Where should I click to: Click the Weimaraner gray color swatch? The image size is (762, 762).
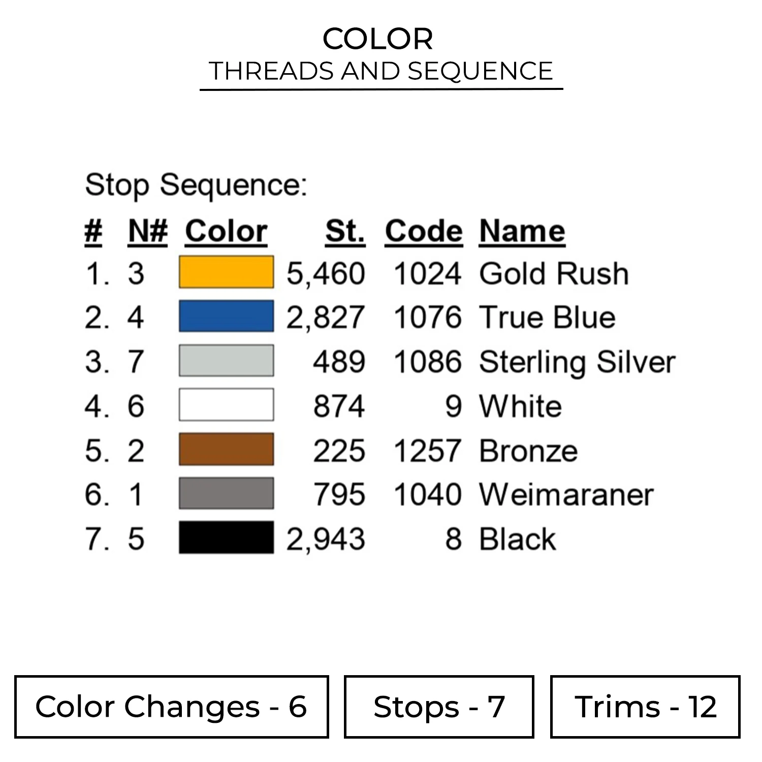tap(226, 493)
